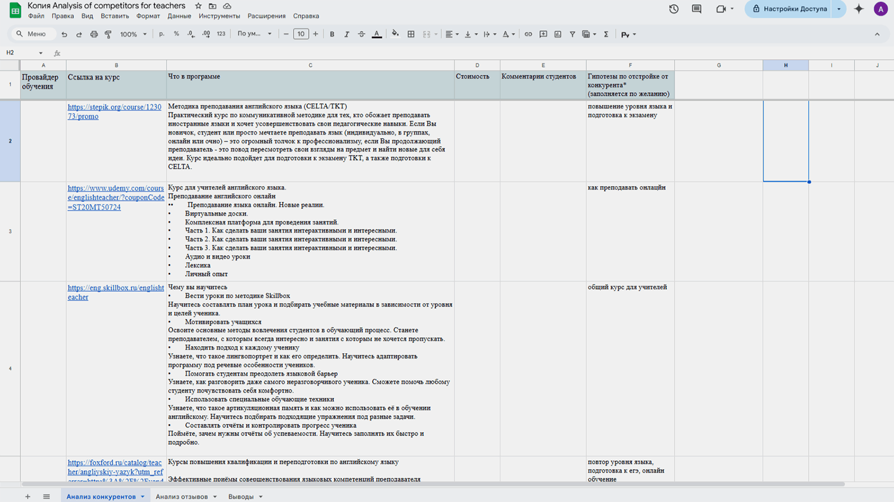Screen dimensions: 894x502
Task: Switch to Выводы sheet tab
Action: click(x=245, y=496)
